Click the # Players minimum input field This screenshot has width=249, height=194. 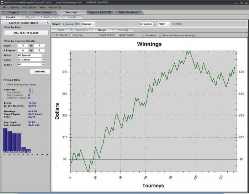point(23,50)
